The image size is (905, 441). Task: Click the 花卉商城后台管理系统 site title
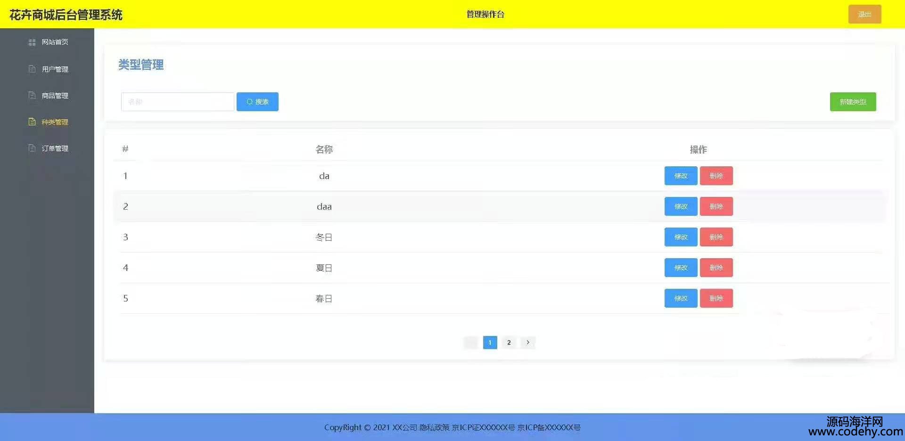[66, 15]
